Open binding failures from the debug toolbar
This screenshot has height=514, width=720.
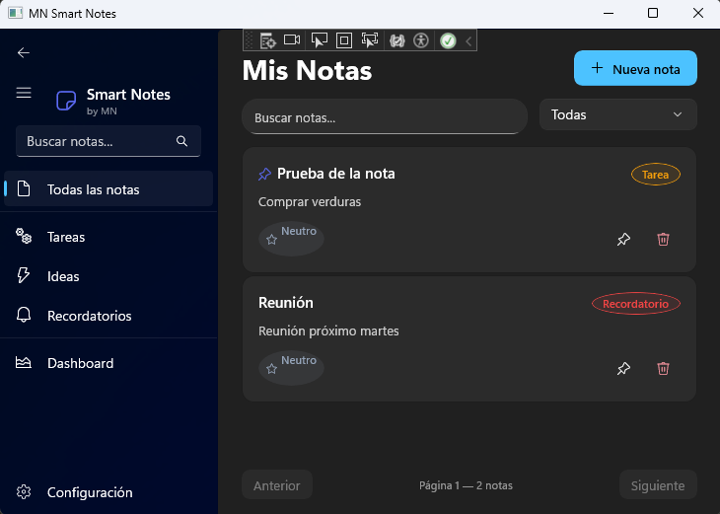[396, 40]
